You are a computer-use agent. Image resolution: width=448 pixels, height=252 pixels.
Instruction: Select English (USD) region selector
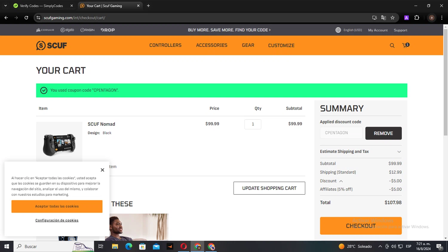point(352,30)
